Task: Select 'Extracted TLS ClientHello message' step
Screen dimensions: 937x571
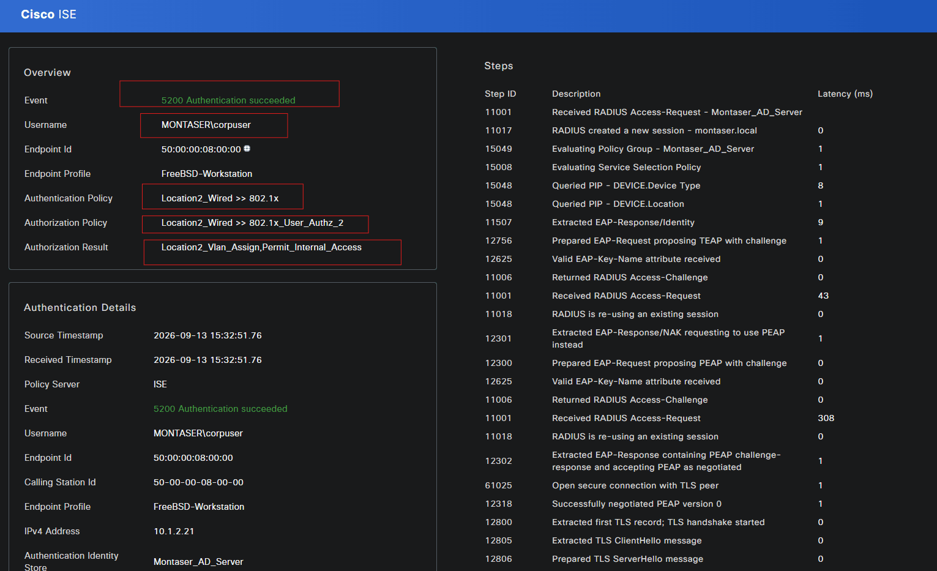Action: pos(627,540)
